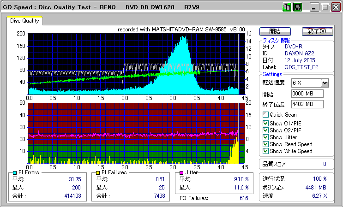Uncheck Show C1/PIE option

pos(265,124)
